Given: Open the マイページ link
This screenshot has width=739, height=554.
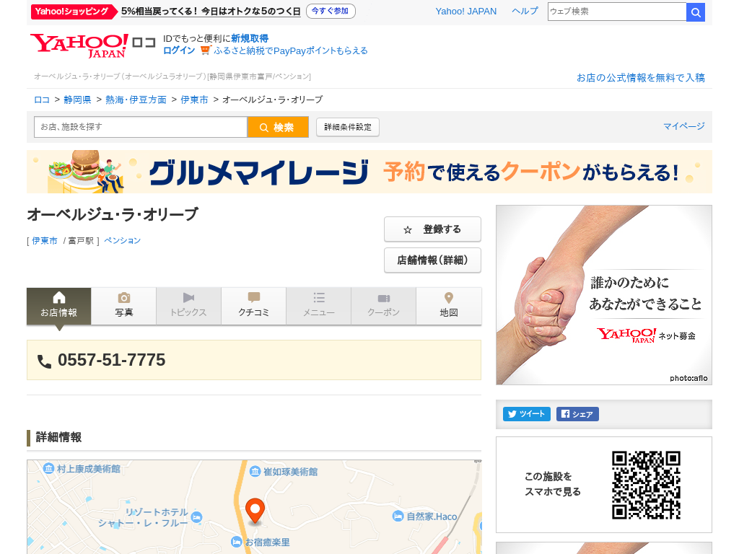Looking at the screenshot, I should click(684, 126).
